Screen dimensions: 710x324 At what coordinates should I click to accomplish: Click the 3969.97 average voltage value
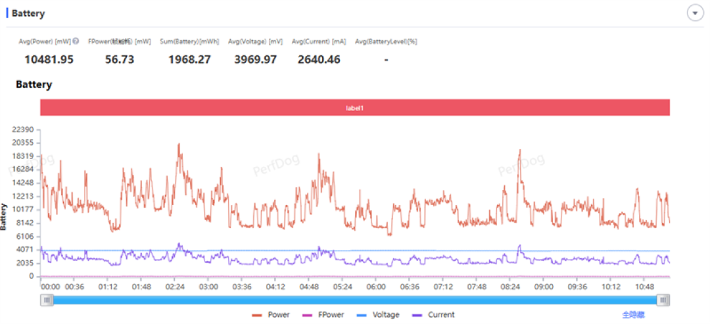point(255,59)
